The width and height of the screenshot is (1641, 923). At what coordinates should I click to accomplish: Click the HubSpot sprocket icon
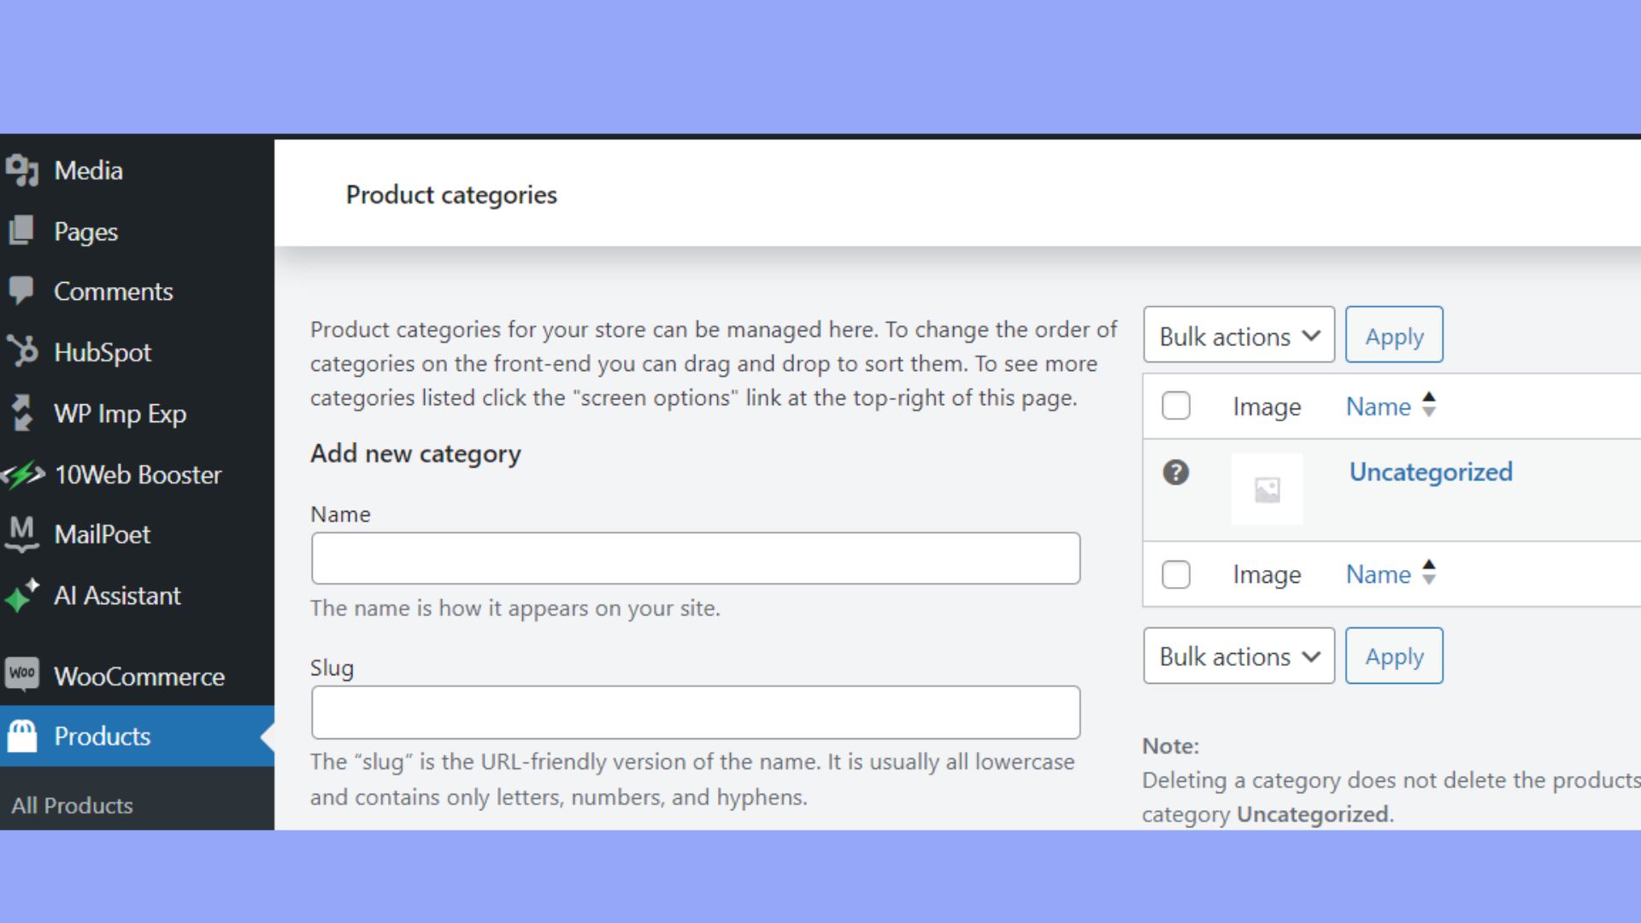[23, 352]
